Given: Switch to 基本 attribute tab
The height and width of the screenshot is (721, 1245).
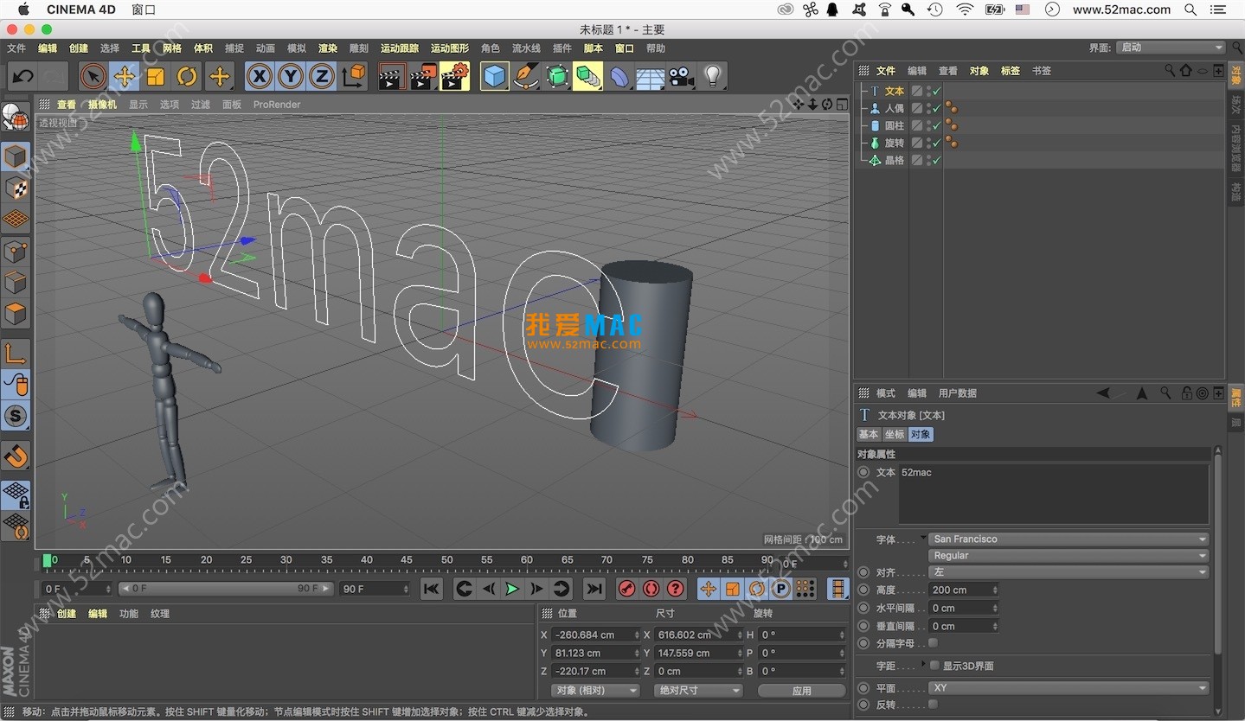Looking at the screenshot, I should coord(869,435).
